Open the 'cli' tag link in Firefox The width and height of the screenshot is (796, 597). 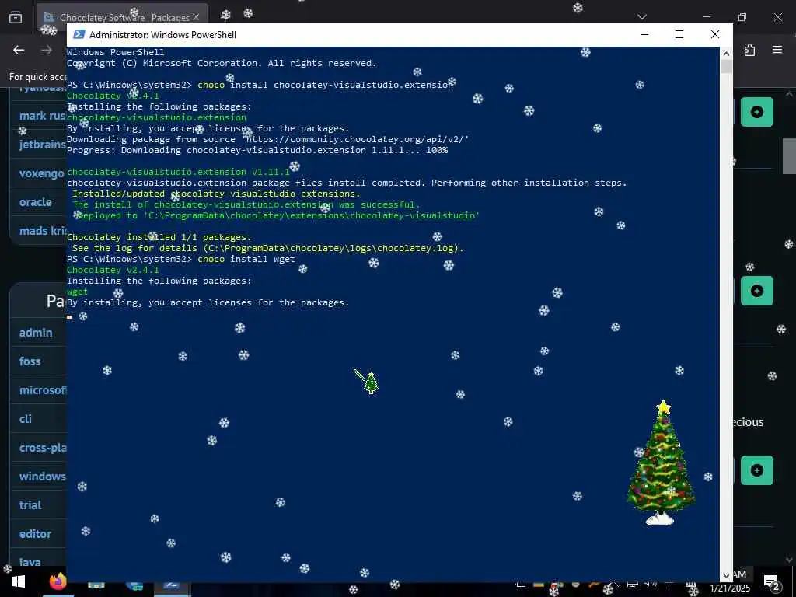point(26,419)
